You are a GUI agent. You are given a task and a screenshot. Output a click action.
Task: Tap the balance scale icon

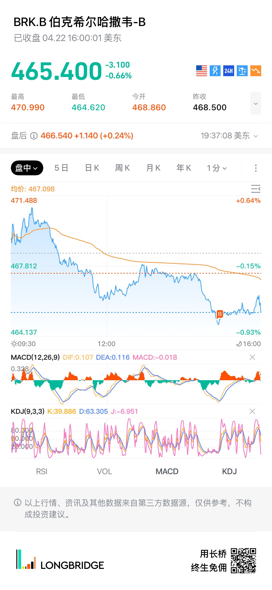[x=242, y=71]
